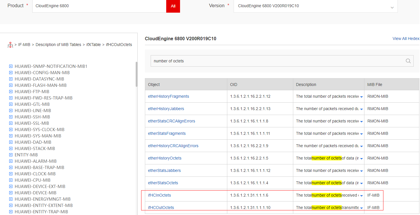
Task: Select HUAWEI-ALARM-MIB tree item
Action: (x=35, y=161)
